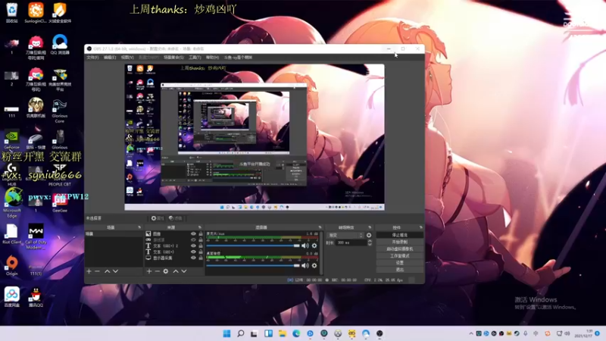The image size is (606, 341).
Task: Open the File menu in OBS
Action: [92, 58]
